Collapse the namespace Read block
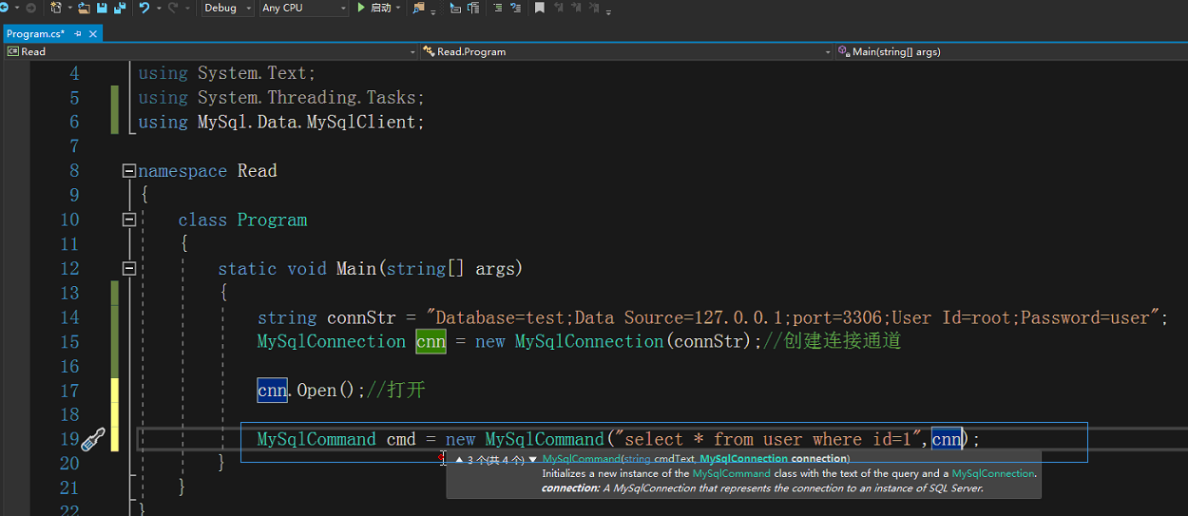This screenshot has width=1188, height=516. (x=129, y=171)
